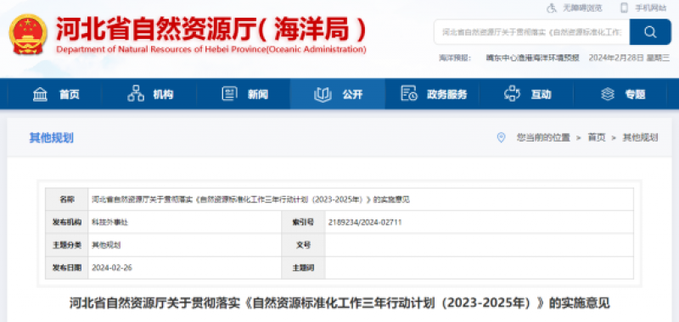
Task: Click the publish date 2024-02-26
Action: [112, 268]
